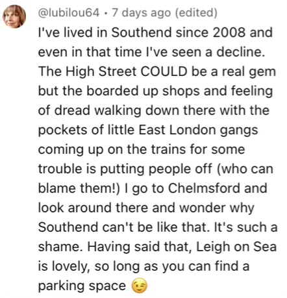Click the word 'Chelmsford' in the comment
The width and height of the screenshot is (287, 298).
point(204,188)
